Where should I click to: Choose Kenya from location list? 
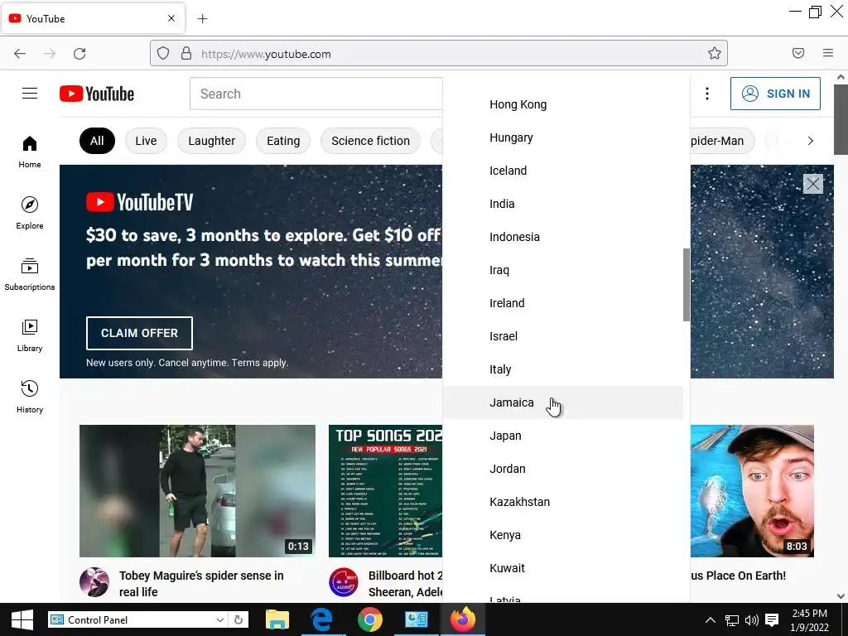[563, 535]
